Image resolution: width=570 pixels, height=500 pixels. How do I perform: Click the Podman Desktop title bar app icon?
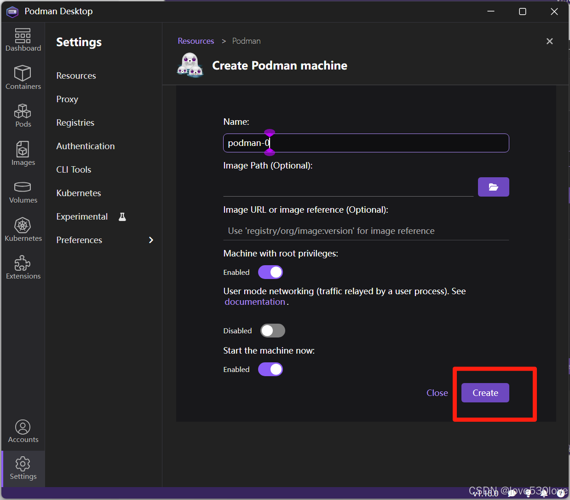(x=12, y=12)
